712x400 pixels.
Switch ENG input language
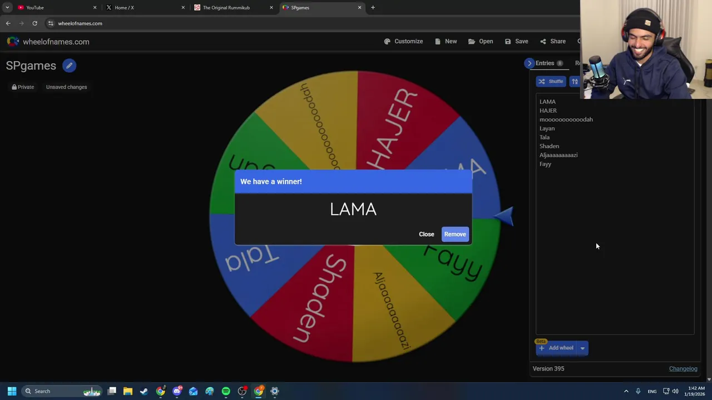652,391
